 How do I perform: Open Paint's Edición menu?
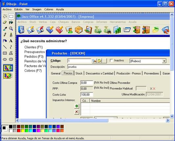point(18,10)
